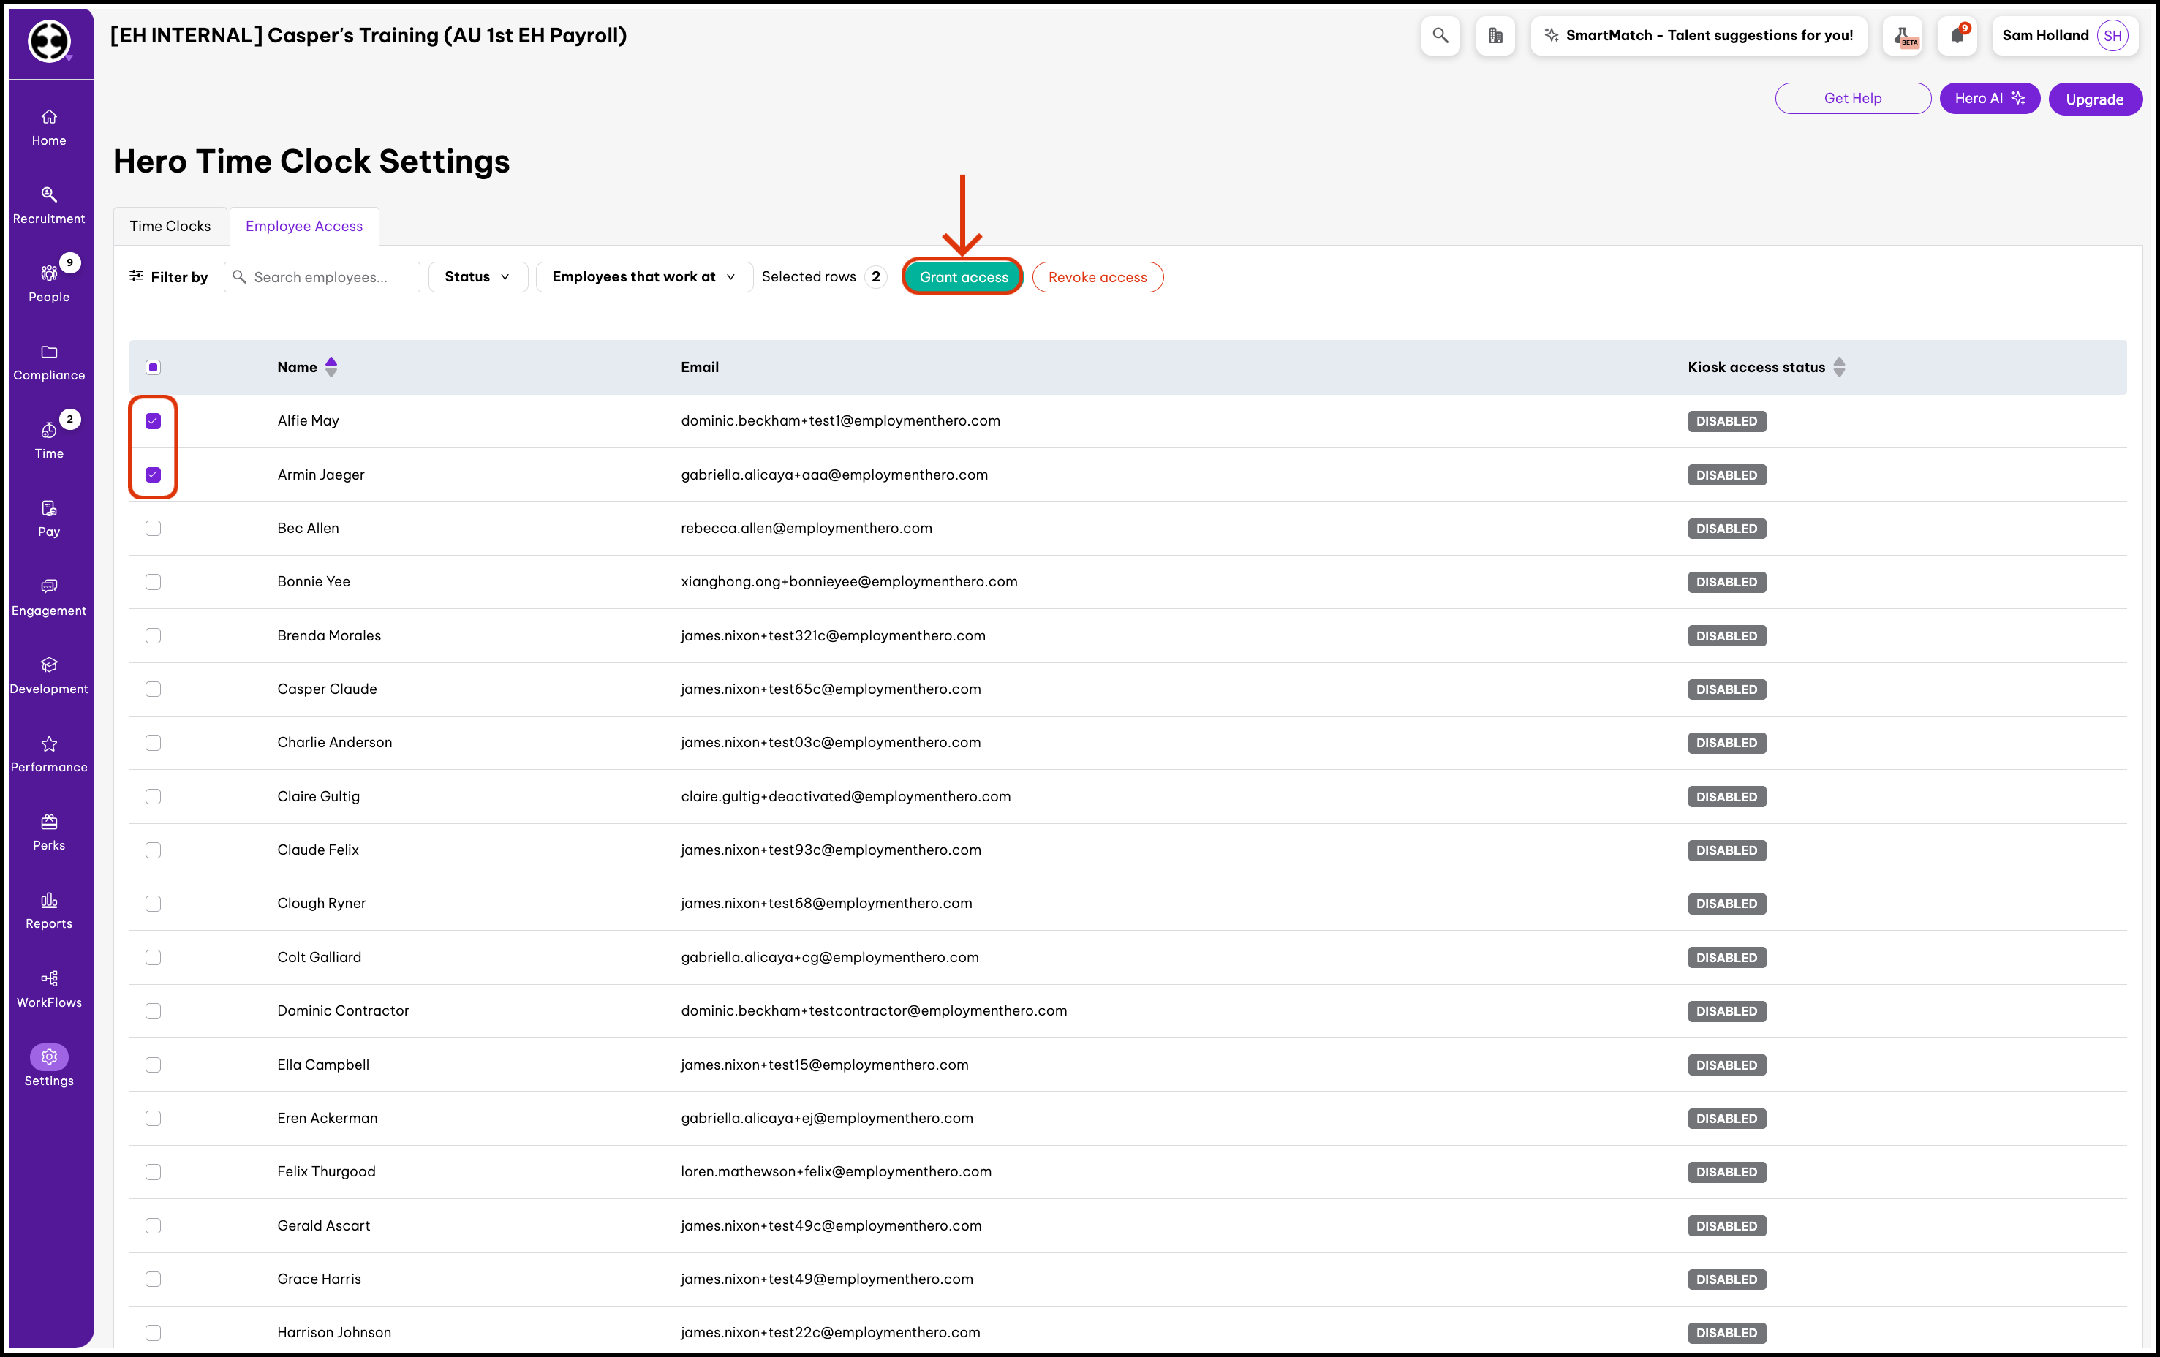Sort by Kiosk access status column
Viewport: 2160px width, 1357px height.
1839,367
